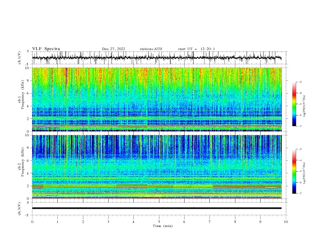The image size is (322, 249).
Task: Click the '-5' tick on ch.1(V) axis
Action: click(27, 64)
